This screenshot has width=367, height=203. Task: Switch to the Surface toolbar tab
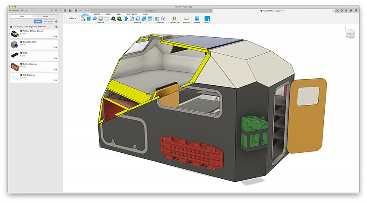(x=97, y=14)
